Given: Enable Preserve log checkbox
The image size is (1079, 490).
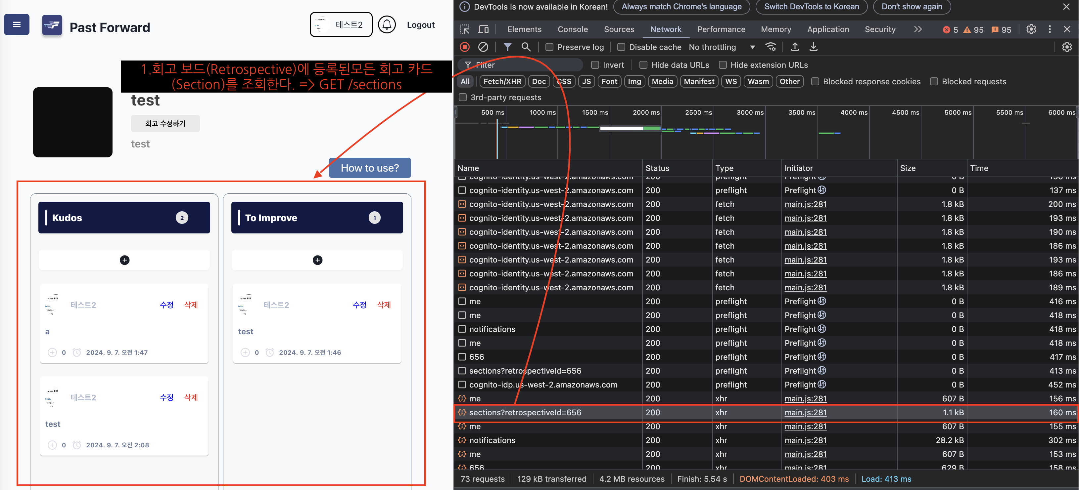Looking at the screenshot, I should click(x=549, y=47).
